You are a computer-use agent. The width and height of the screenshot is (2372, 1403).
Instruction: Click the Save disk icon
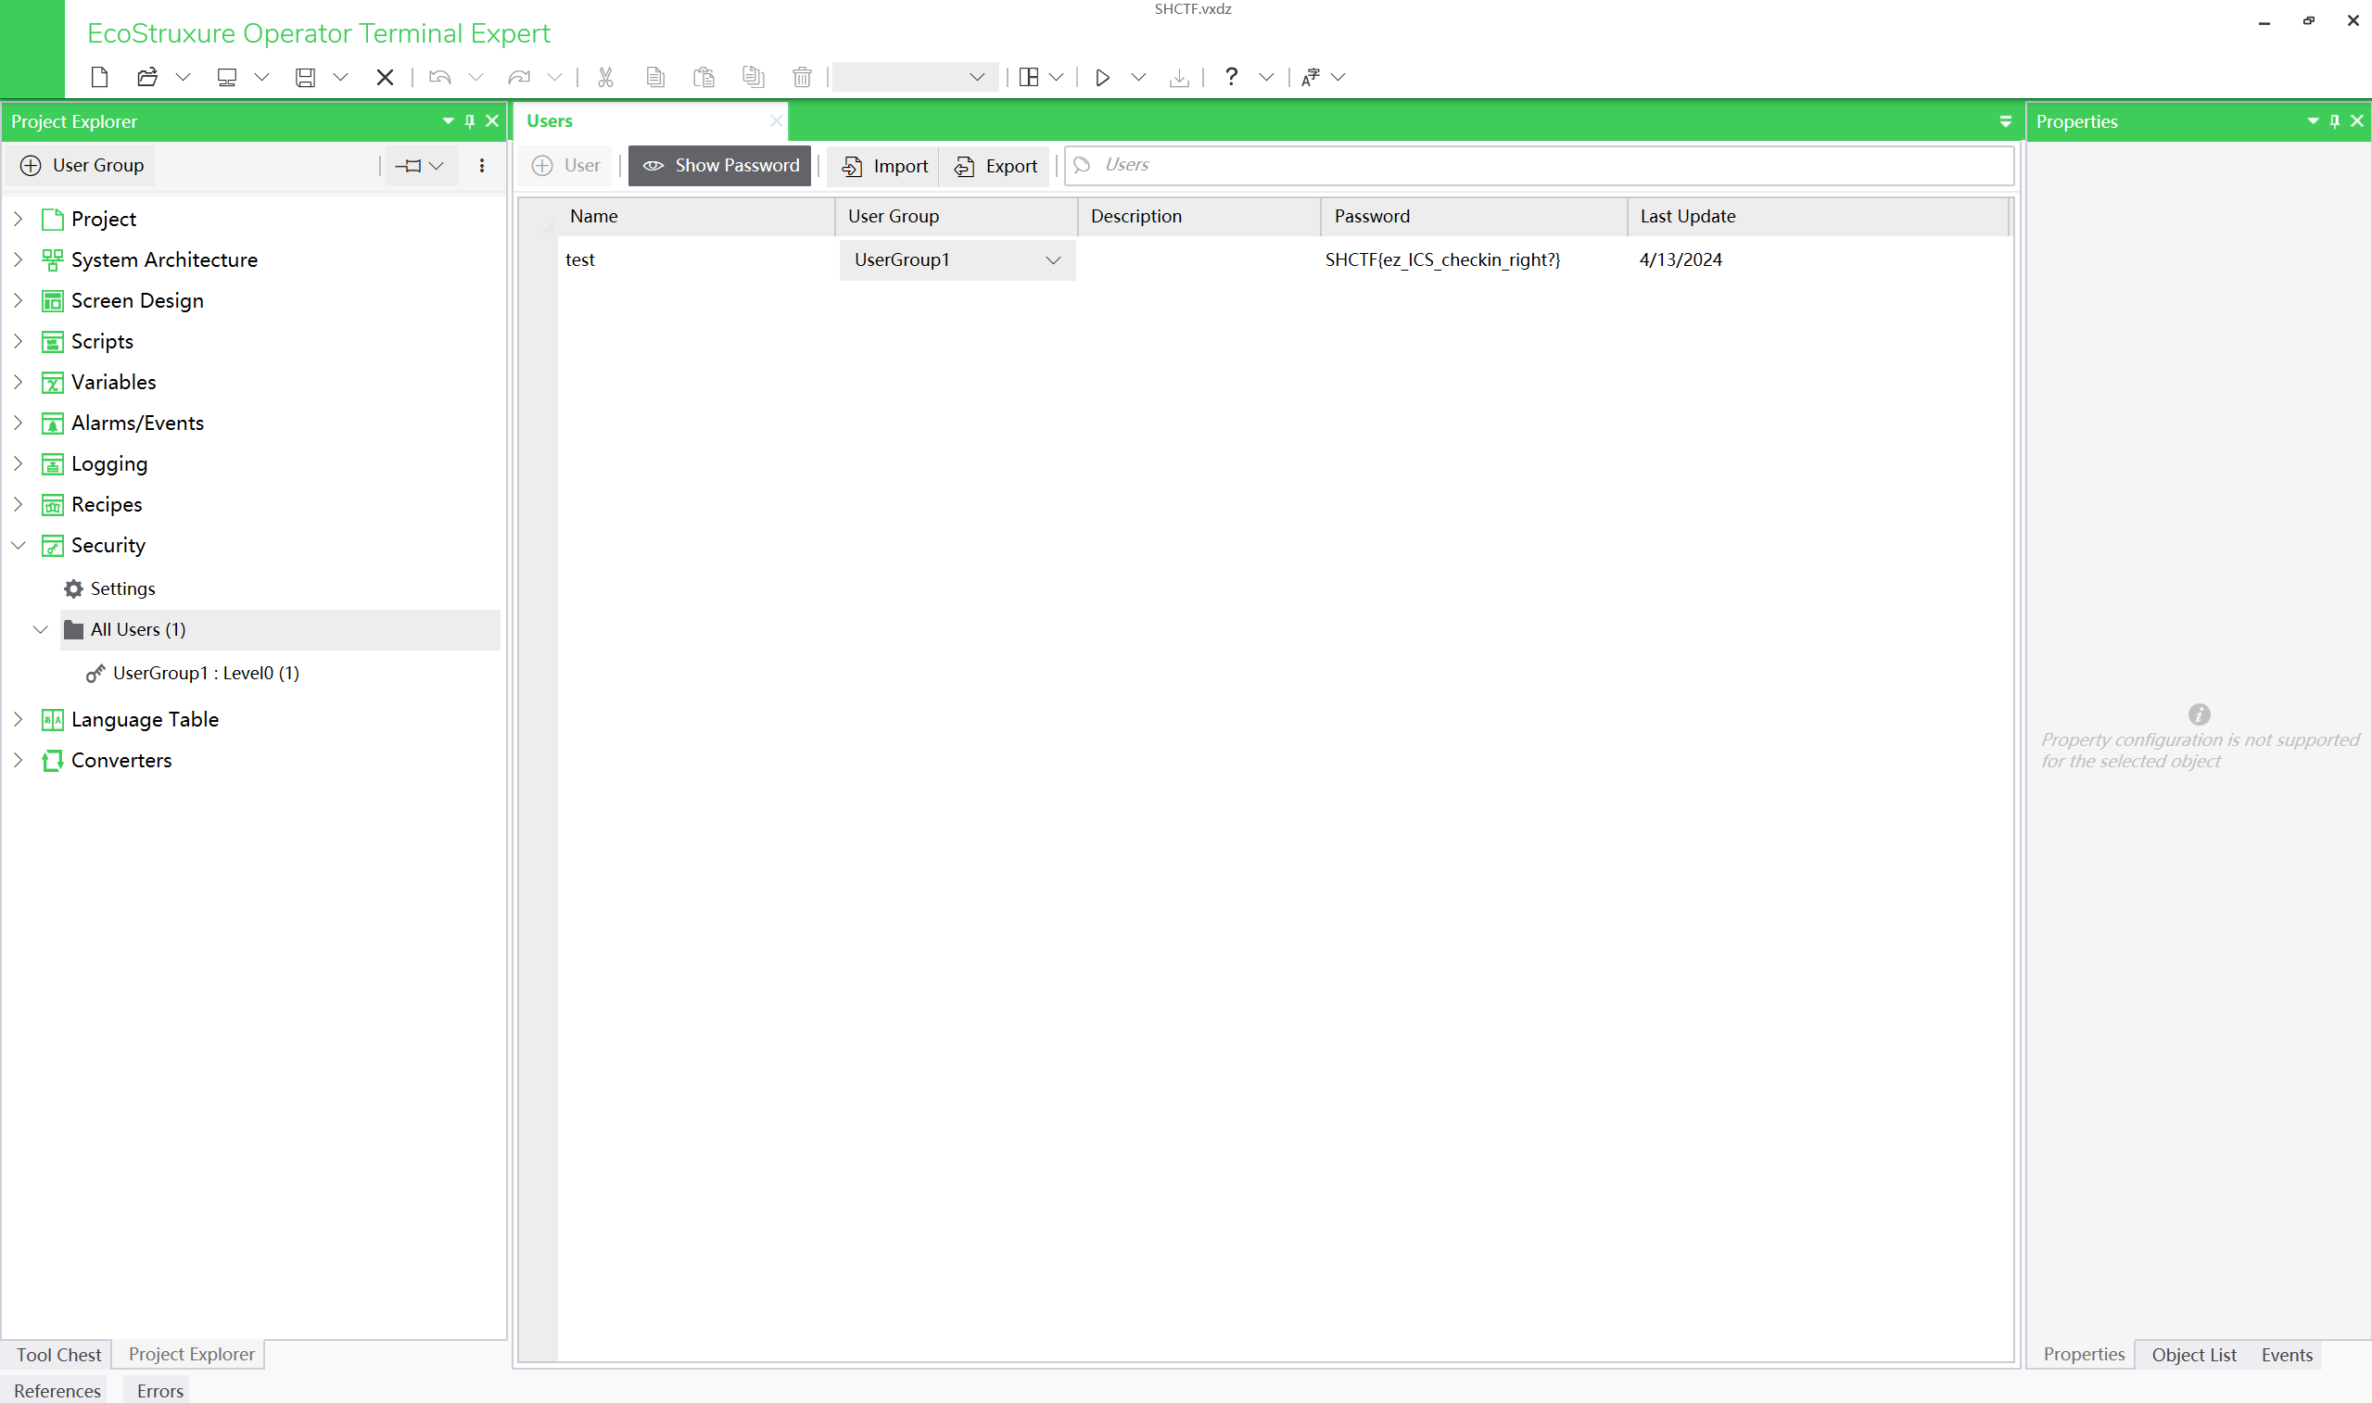tap(305, 77)
